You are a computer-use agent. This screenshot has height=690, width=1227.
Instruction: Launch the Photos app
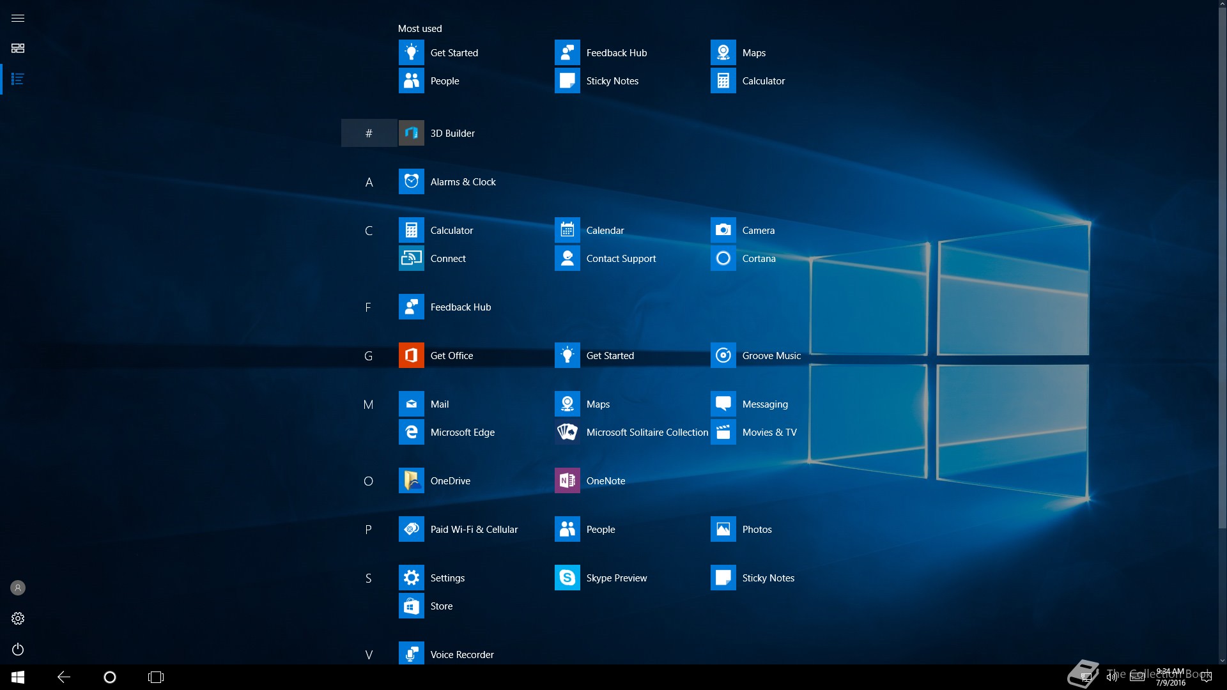coord(741,529)
